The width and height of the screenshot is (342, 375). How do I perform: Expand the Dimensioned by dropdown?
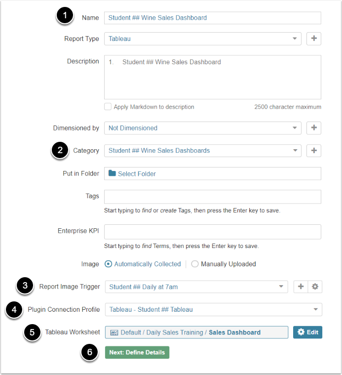click(202, 128)
